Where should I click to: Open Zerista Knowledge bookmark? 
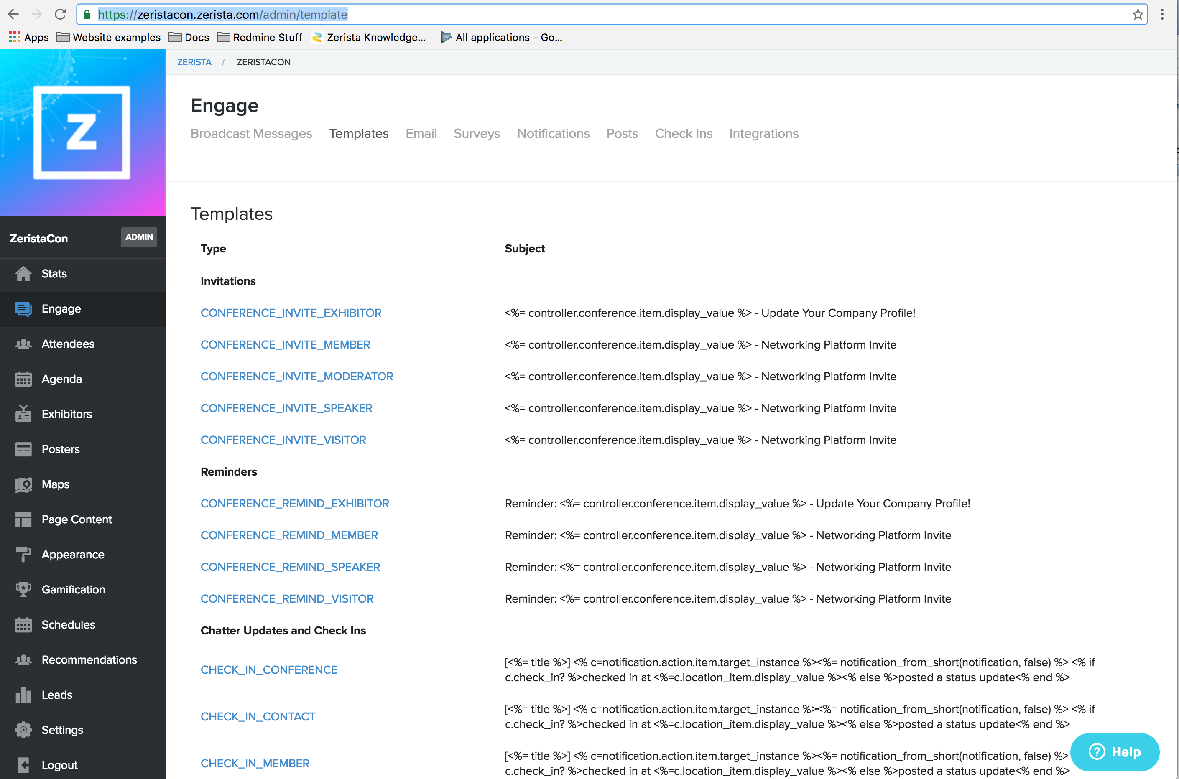pyautogui.click(x=368, y=37)
